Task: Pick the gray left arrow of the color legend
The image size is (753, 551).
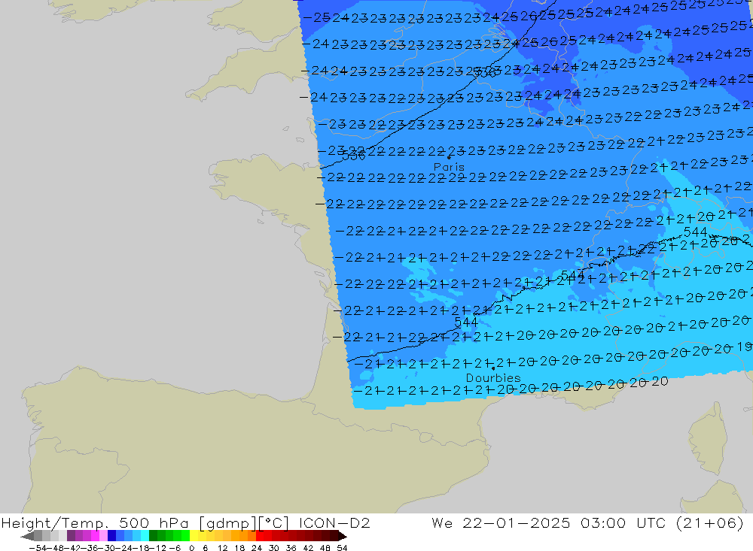Action: [27, 536]
